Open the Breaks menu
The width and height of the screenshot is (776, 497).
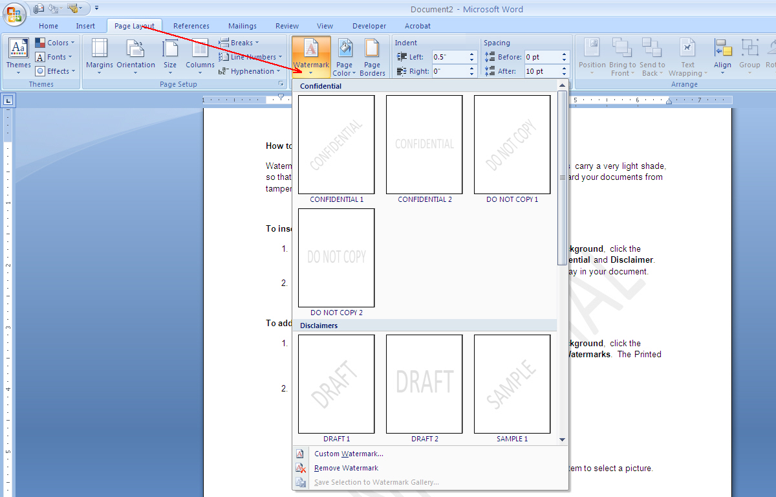pos(239,42)
